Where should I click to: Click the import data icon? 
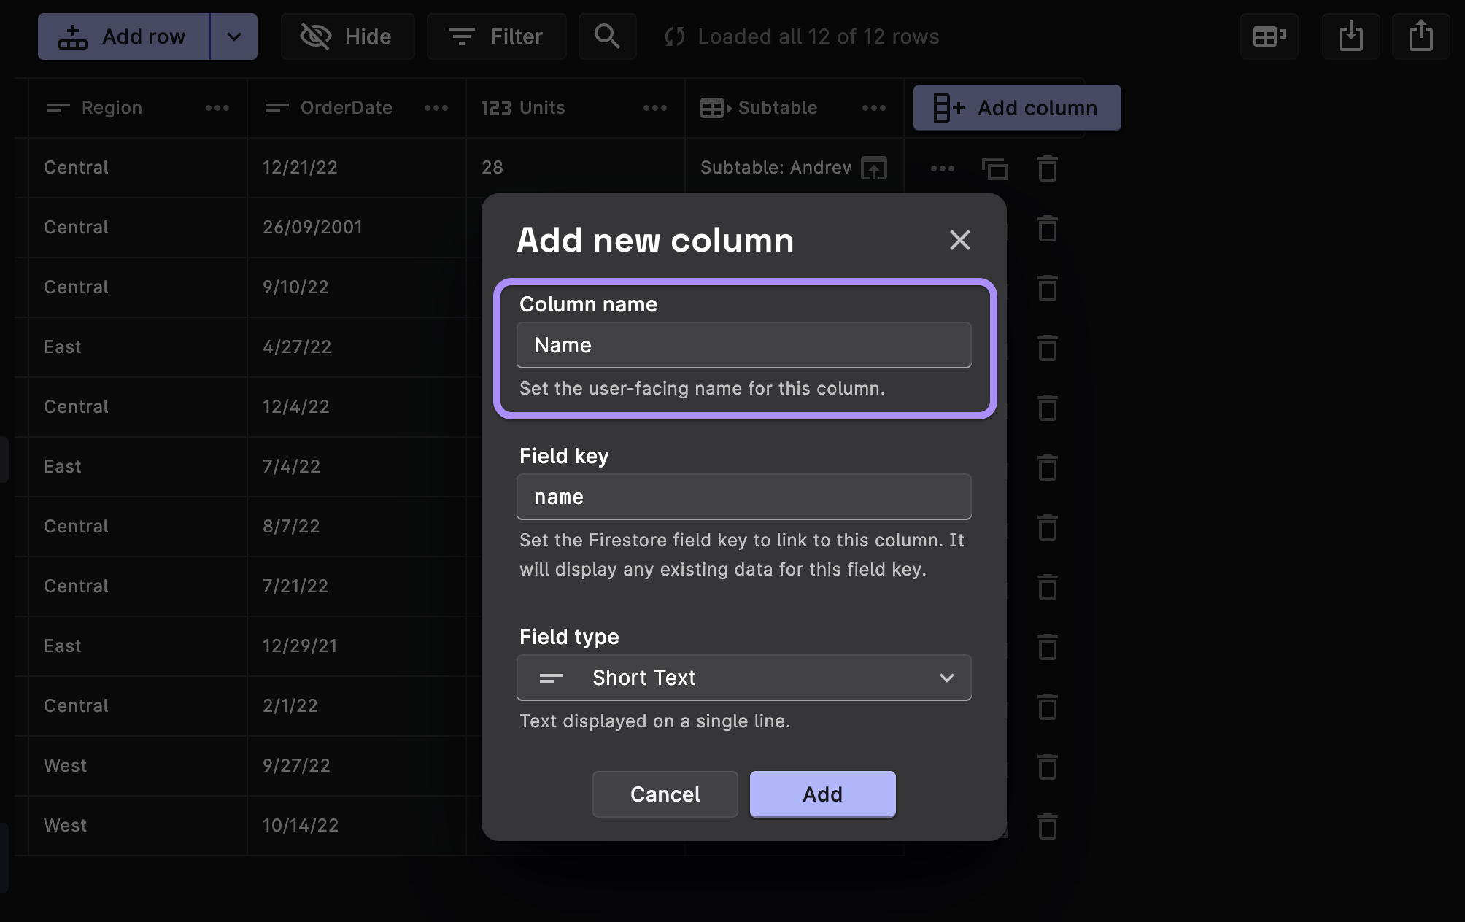[x=1350, y=36]
